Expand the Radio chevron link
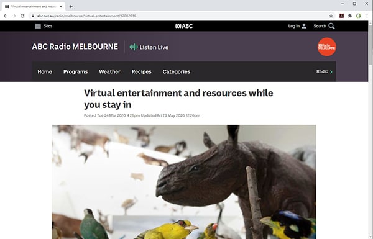 (331, 72)
